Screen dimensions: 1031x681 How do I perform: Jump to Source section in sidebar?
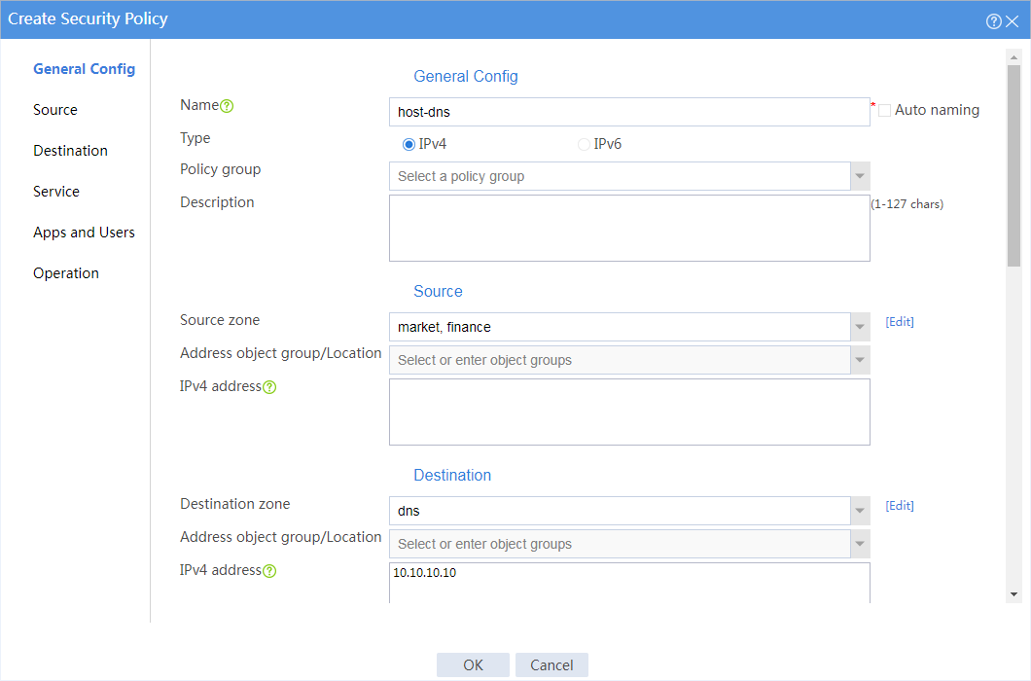pos(55,110)
